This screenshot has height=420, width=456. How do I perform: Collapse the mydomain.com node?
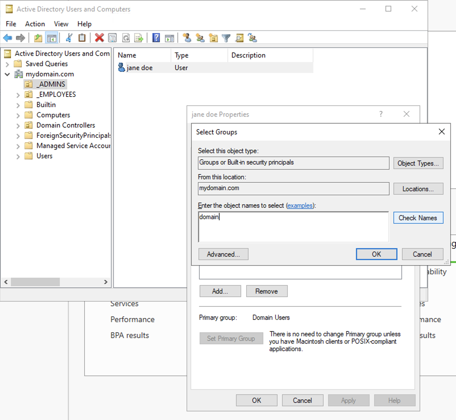click(7, 74)
